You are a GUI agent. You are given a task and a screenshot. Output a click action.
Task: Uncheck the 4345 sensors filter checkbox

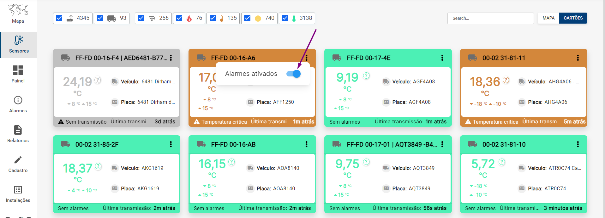pos(59,18)
